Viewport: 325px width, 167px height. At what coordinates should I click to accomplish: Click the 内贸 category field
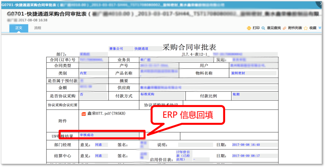click(x=94, y=73)
